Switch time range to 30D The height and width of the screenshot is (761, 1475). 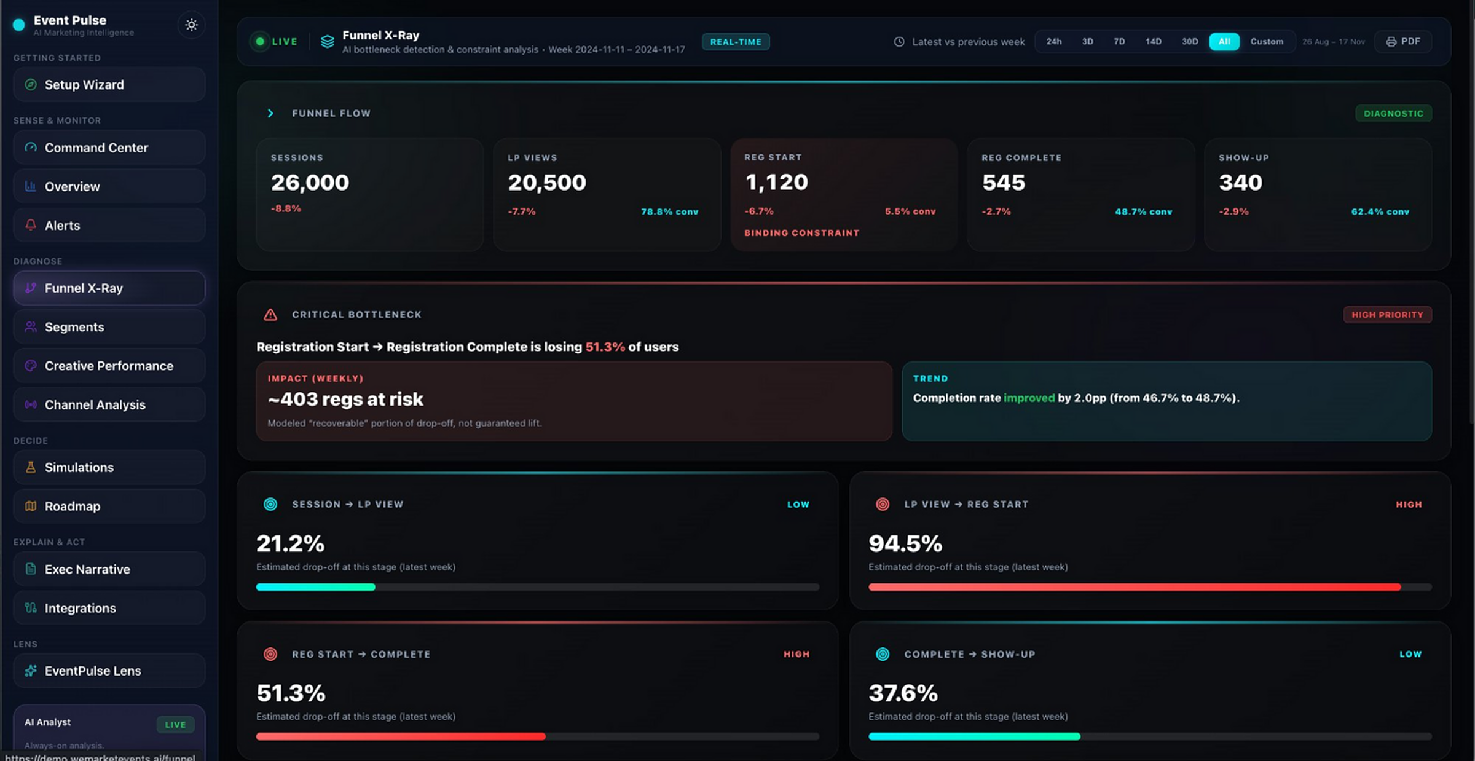1189,42
